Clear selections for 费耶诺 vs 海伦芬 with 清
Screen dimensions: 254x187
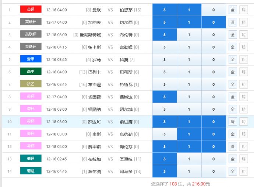pos(233,147)
